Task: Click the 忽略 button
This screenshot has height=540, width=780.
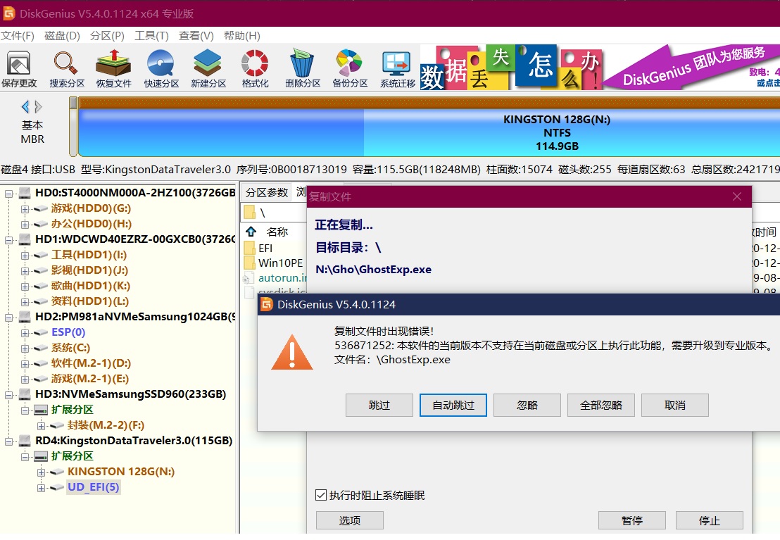Action: point(527,405)
